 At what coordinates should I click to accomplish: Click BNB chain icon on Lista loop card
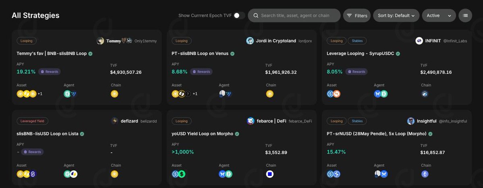[x=115, y=174]
